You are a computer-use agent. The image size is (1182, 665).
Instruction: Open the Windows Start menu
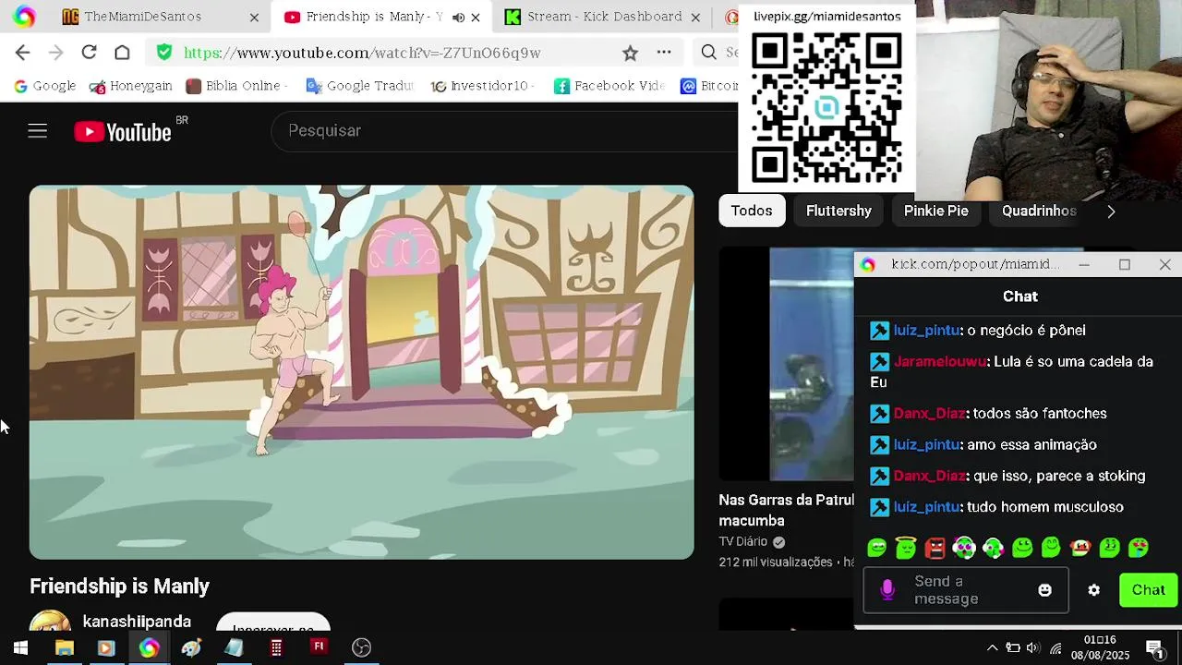(x=20, y=647)
